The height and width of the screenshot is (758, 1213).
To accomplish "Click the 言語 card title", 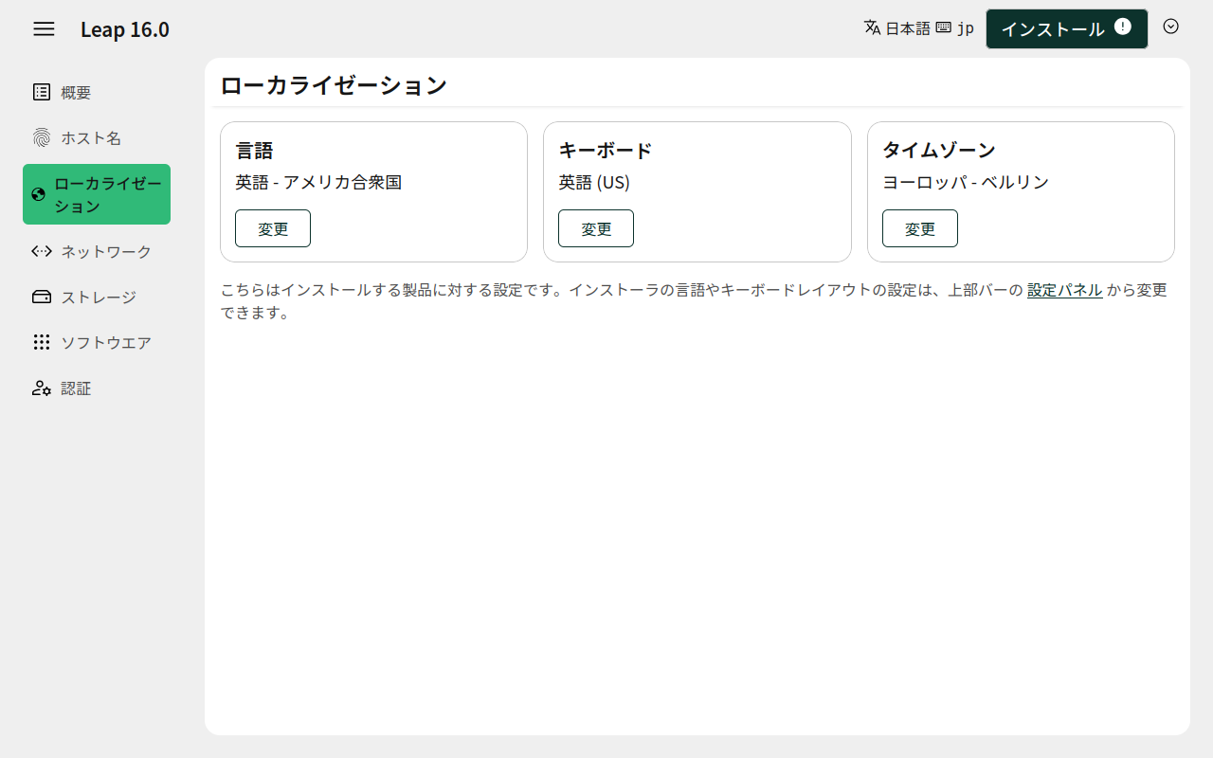I will pos(255,150).
